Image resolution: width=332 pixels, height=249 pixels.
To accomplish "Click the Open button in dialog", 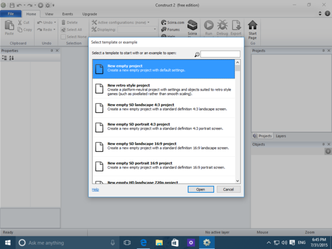I will pyautogui.click(x=201, y=189).
